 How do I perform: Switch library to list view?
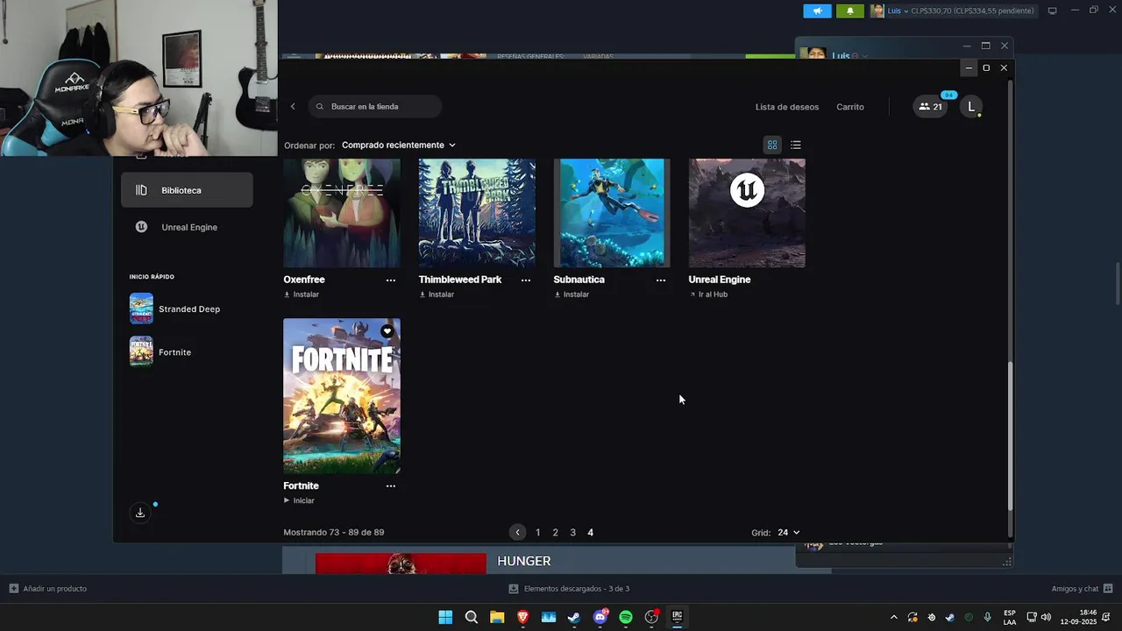pyautogui.click(x=796, y=145)
